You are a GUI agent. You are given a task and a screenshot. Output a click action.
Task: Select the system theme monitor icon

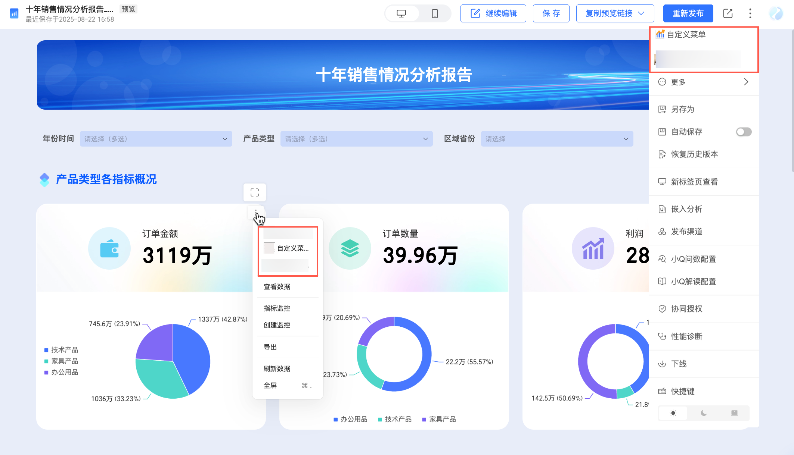click(734, 413)
